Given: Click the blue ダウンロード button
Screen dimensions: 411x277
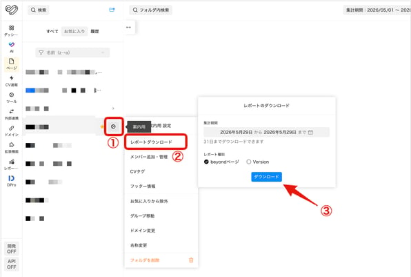Looking at the screenshot, I should (x=267, y=177).
